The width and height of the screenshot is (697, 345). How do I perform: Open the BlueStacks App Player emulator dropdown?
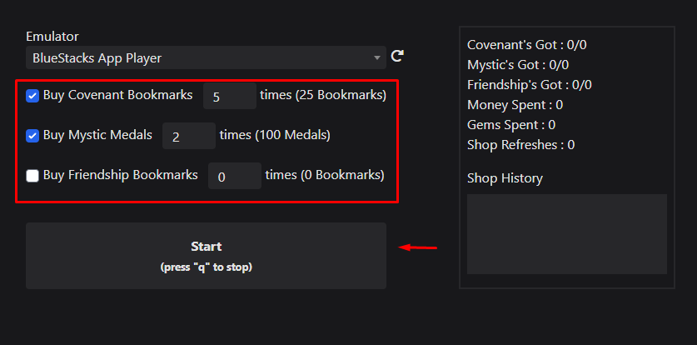(206, 57)
